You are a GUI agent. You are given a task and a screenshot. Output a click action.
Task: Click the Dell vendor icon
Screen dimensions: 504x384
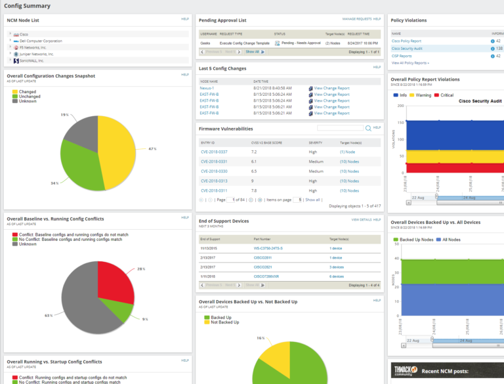pos(16,41)
